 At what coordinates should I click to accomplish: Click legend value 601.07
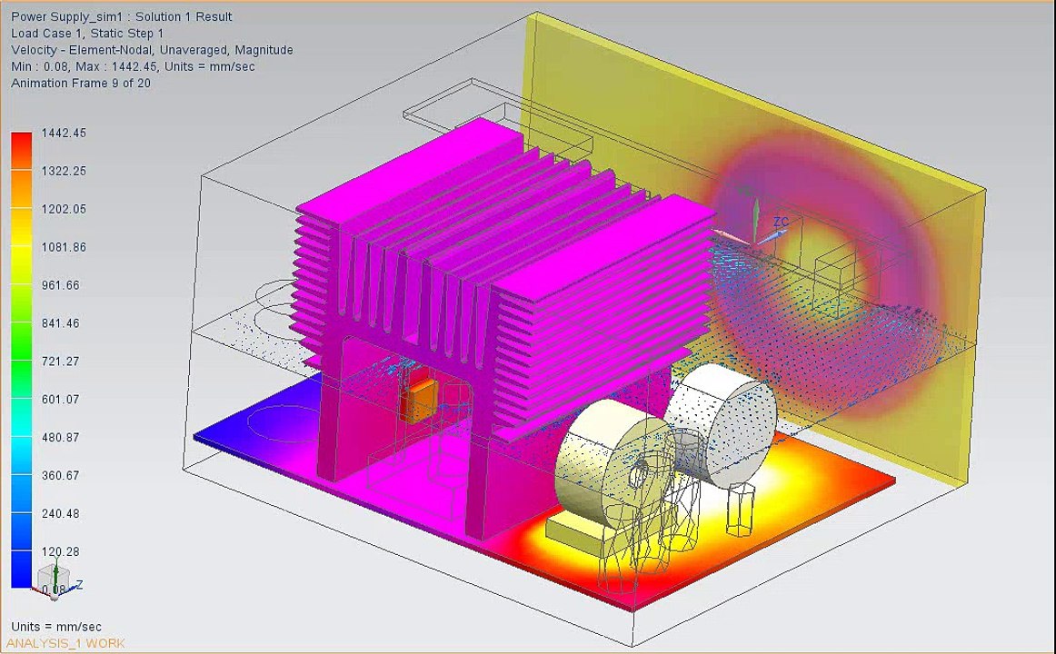click(61, 399)
